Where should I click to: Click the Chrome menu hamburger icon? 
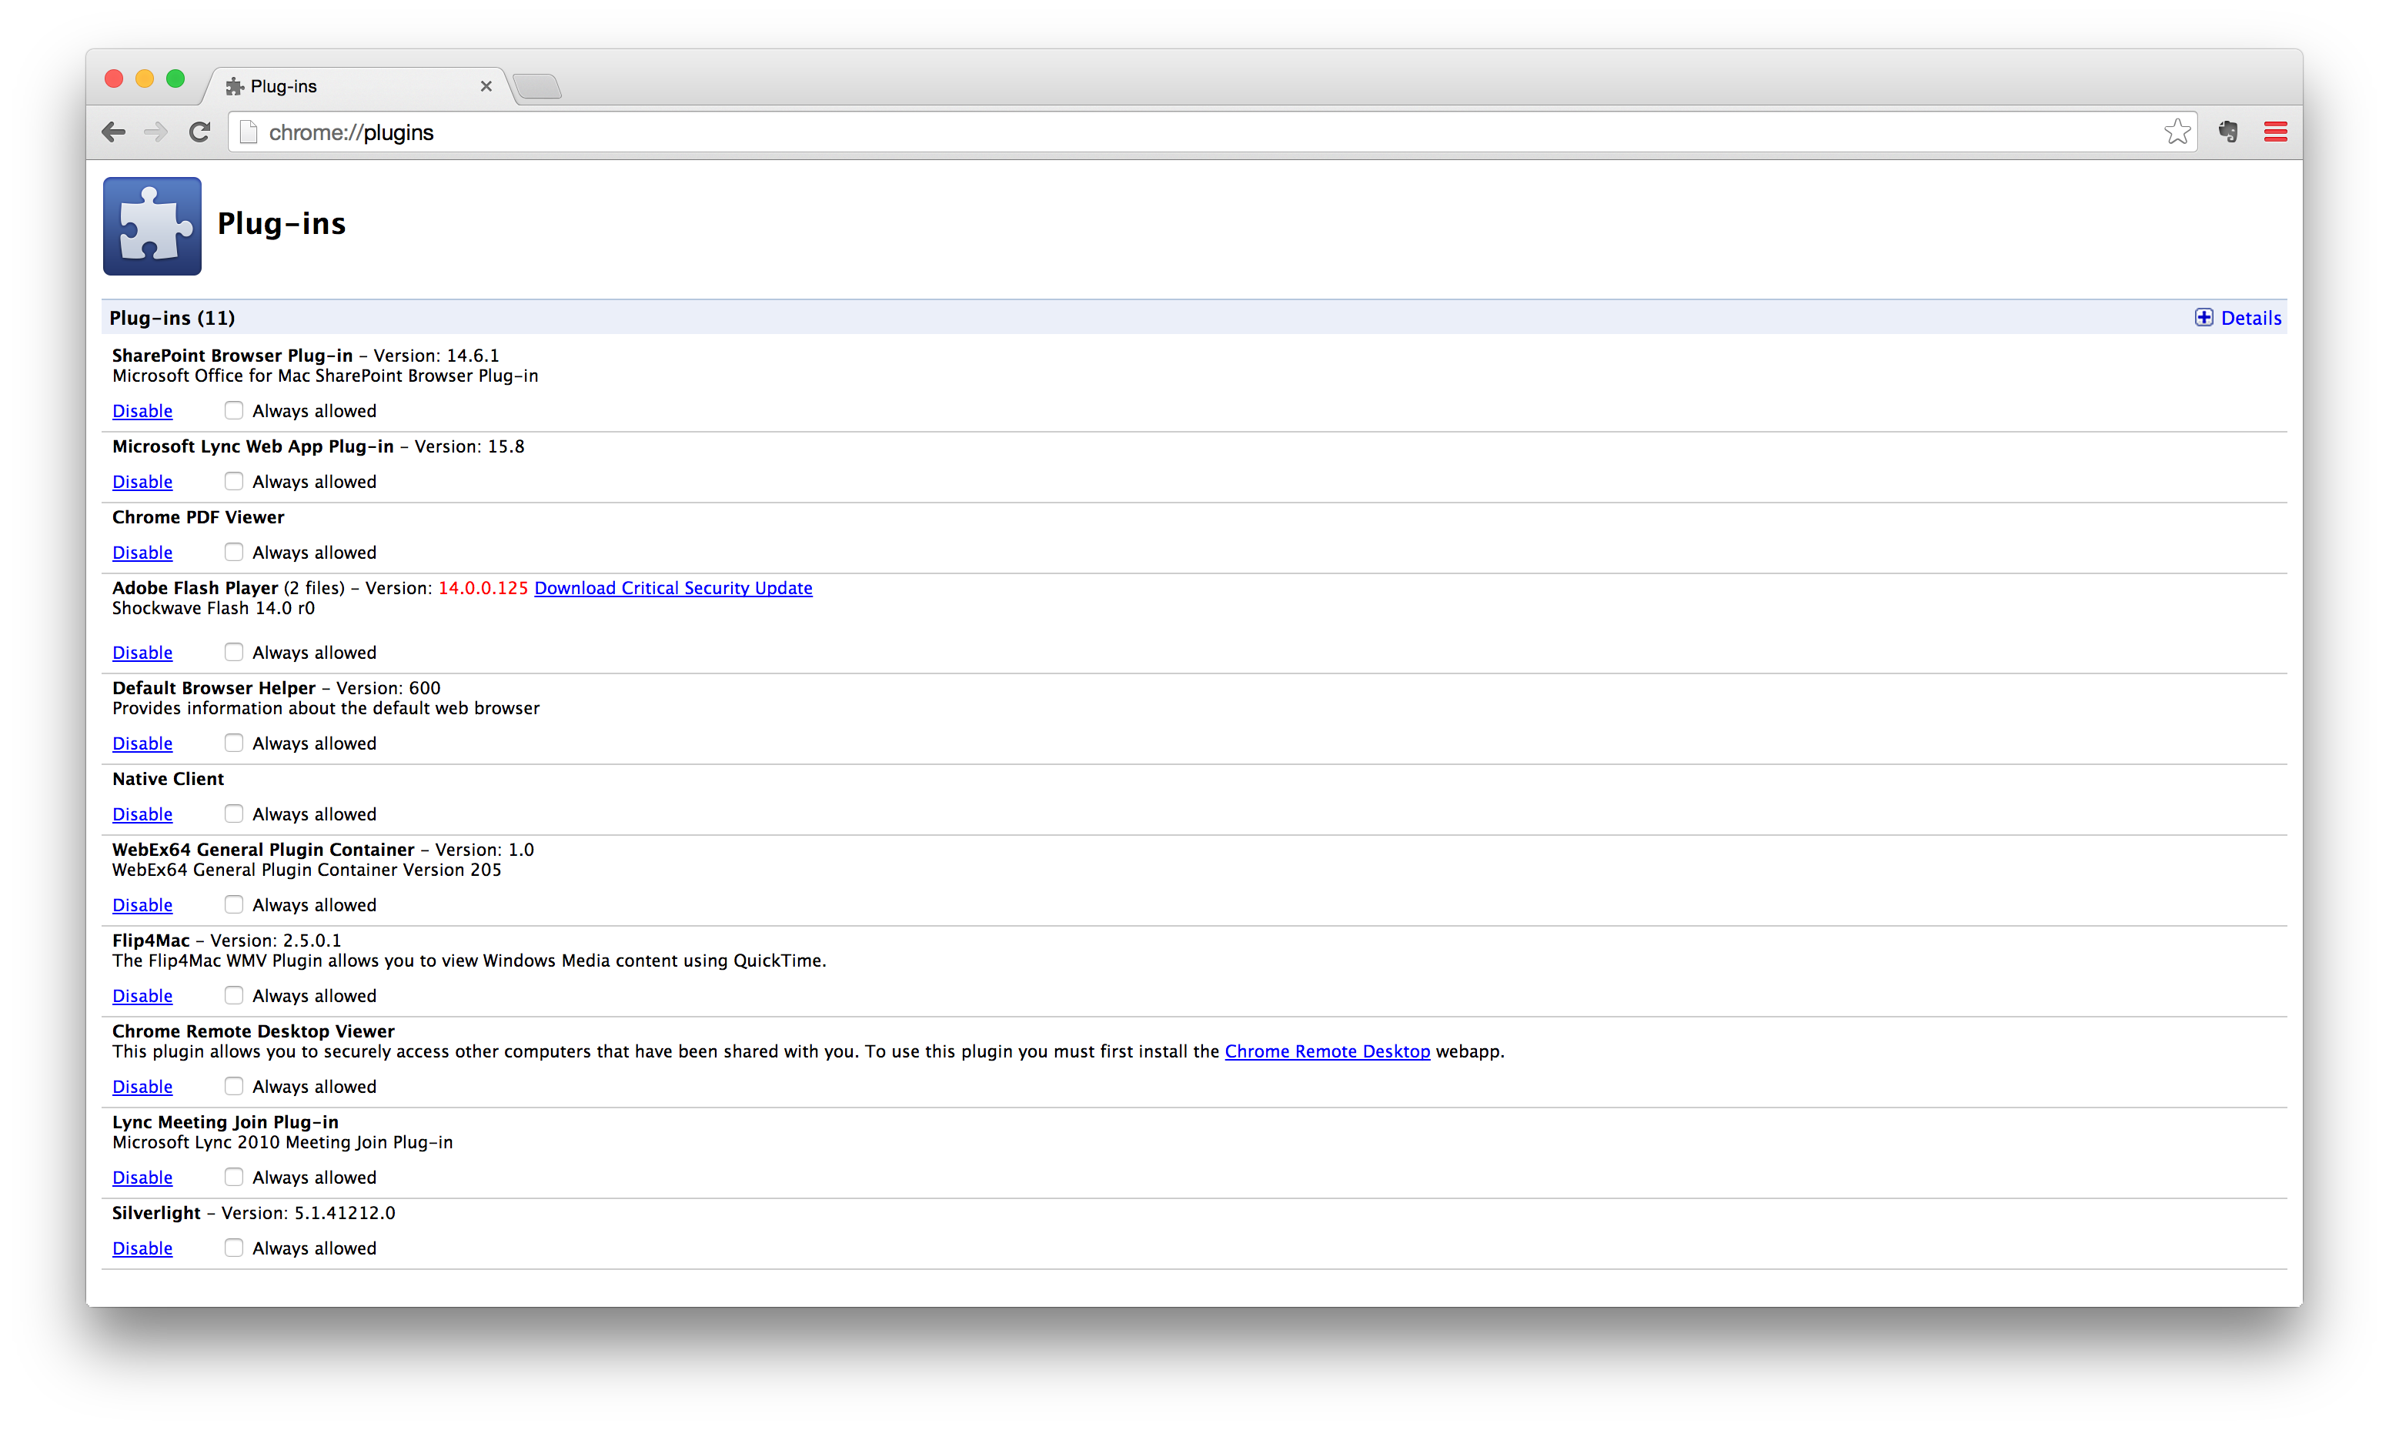click(x=2275, y=129)
